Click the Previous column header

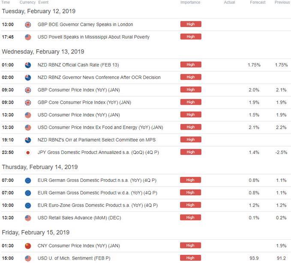[282, 3]
